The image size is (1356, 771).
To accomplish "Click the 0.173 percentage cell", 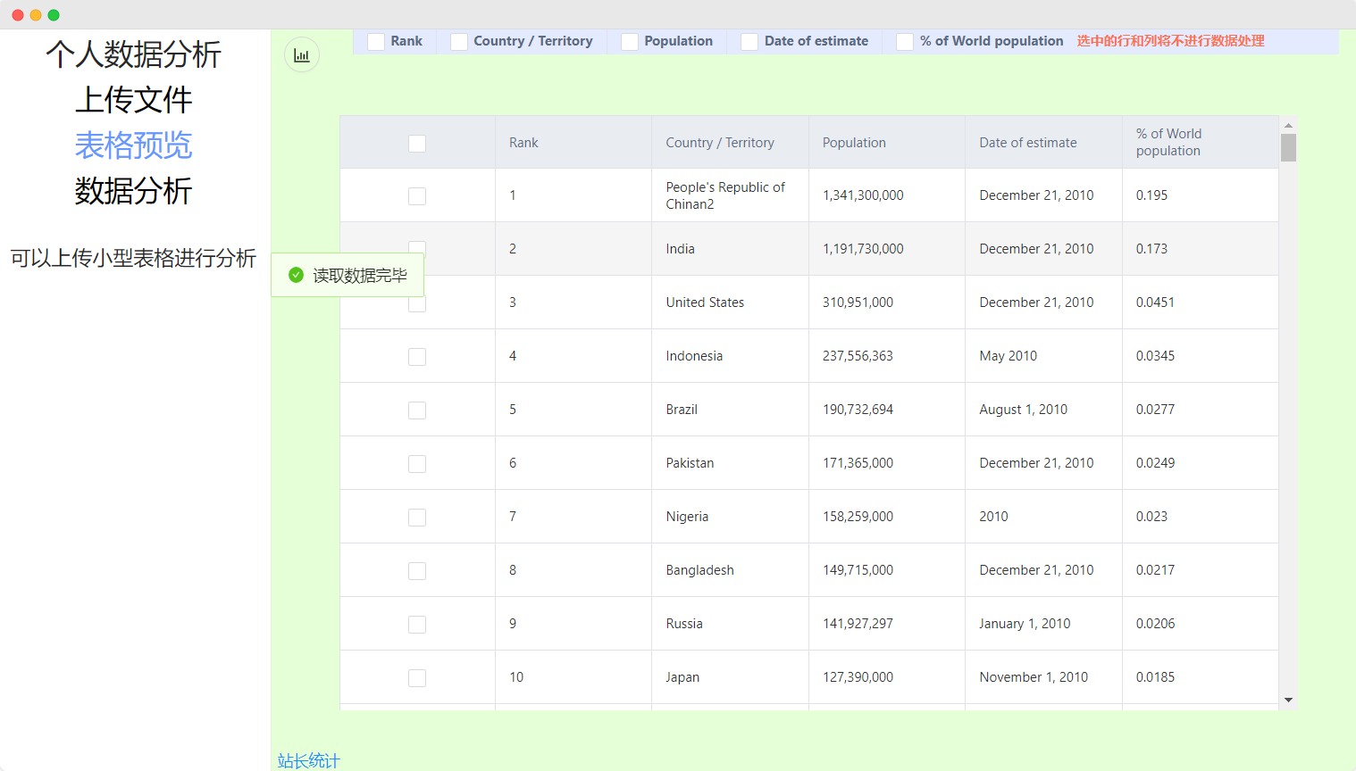I will [1201, 249].
